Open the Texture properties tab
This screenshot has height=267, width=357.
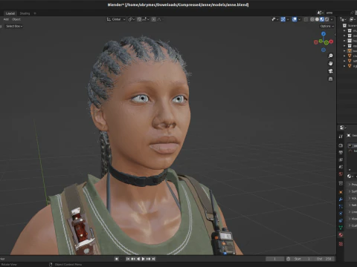coord(341,244)
